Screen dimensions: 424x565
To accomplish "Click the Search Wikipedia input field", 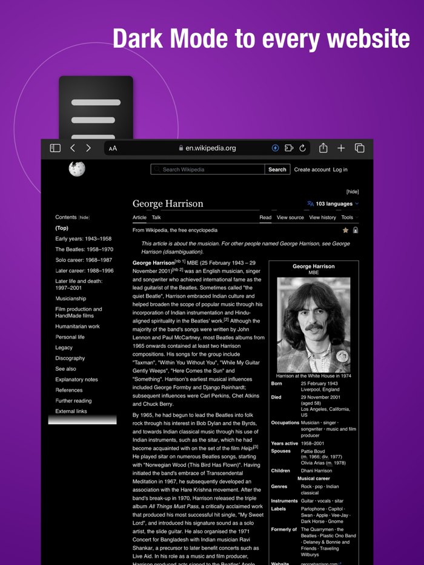I will pyautogui.click(x=208, y=169).
